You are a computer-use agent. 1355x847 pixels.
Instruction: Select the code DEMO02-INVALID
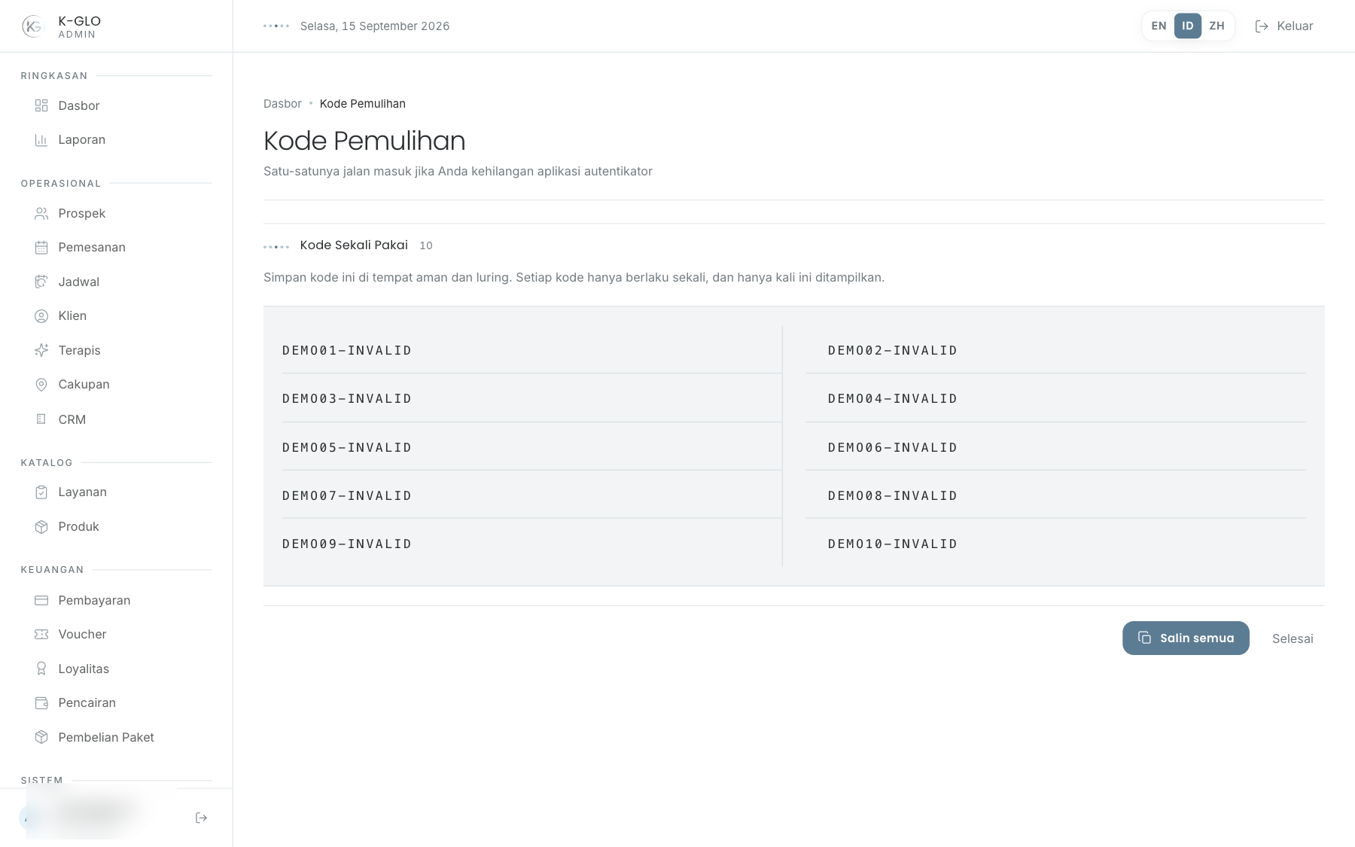click(893, 350)
